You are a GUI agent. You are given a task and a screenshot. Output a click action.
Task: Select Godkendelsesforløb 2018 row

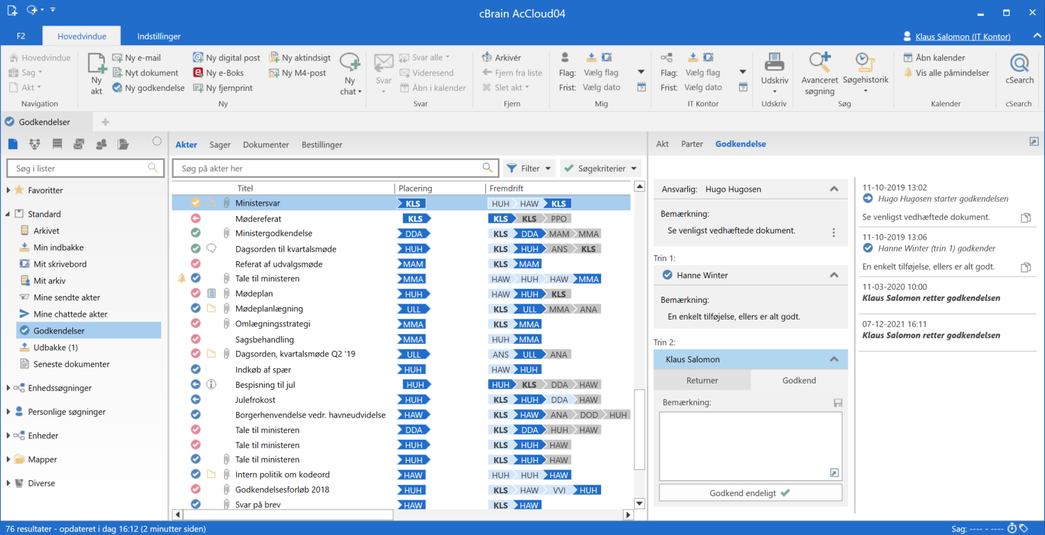click(401, 490)
